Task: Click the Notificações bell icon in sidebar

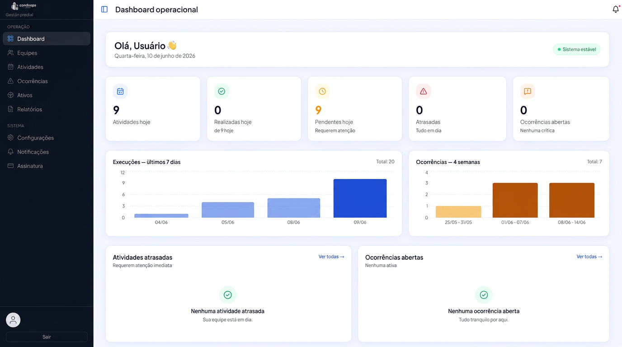Action: [x=10, y=151]
